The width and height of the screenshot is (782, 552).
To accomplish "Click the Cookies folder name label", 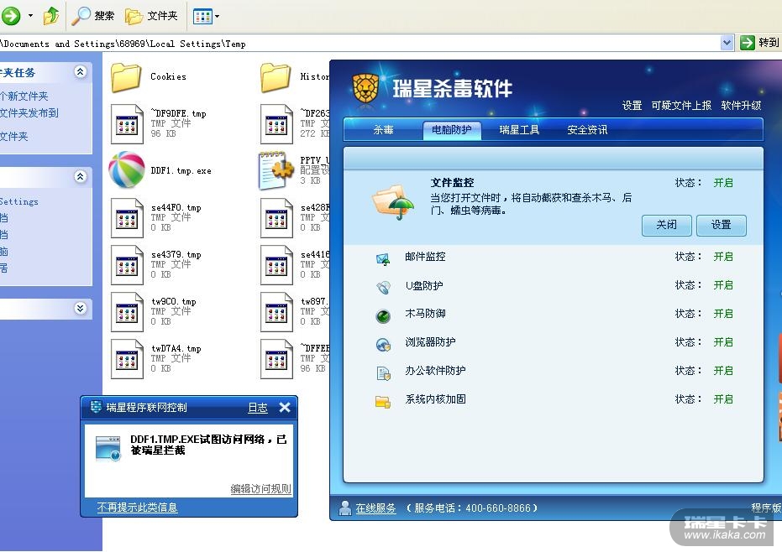I will (x=168, y=76).
